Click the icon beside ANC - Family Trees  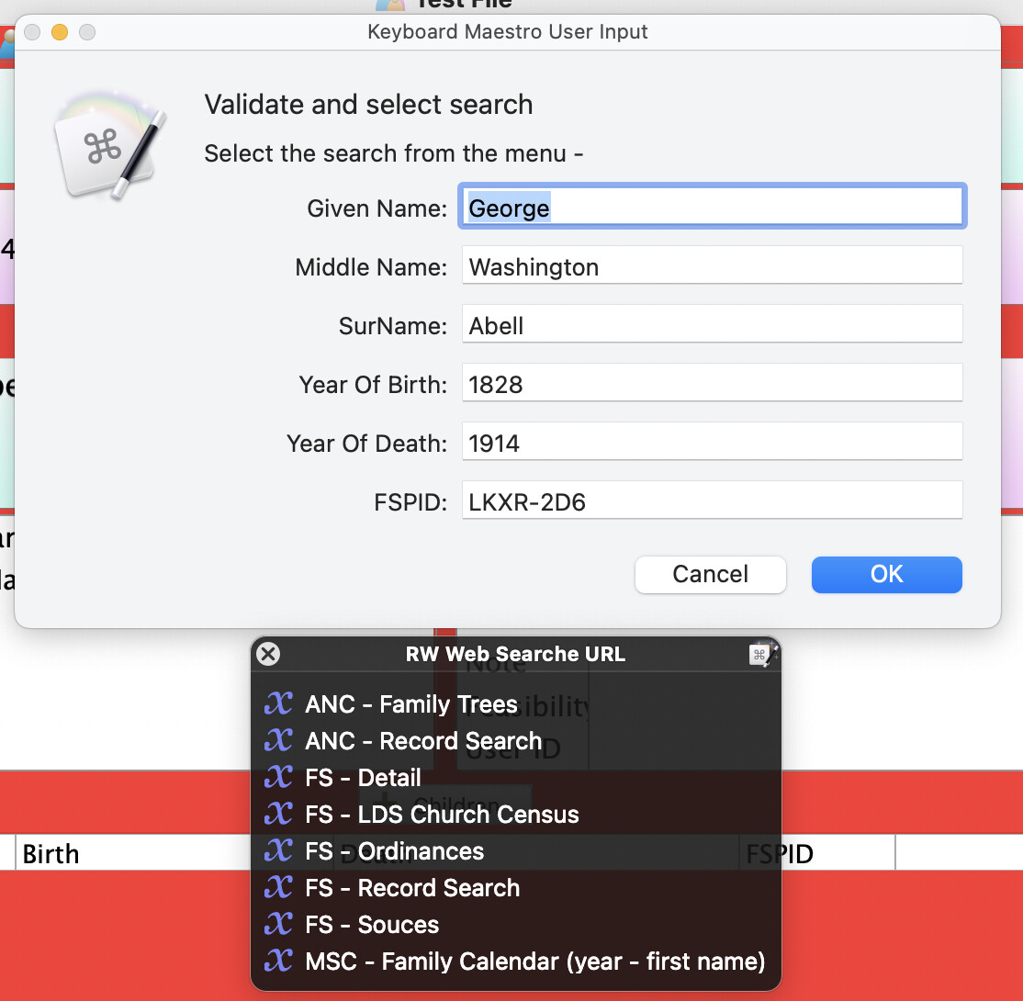point(278,704)
